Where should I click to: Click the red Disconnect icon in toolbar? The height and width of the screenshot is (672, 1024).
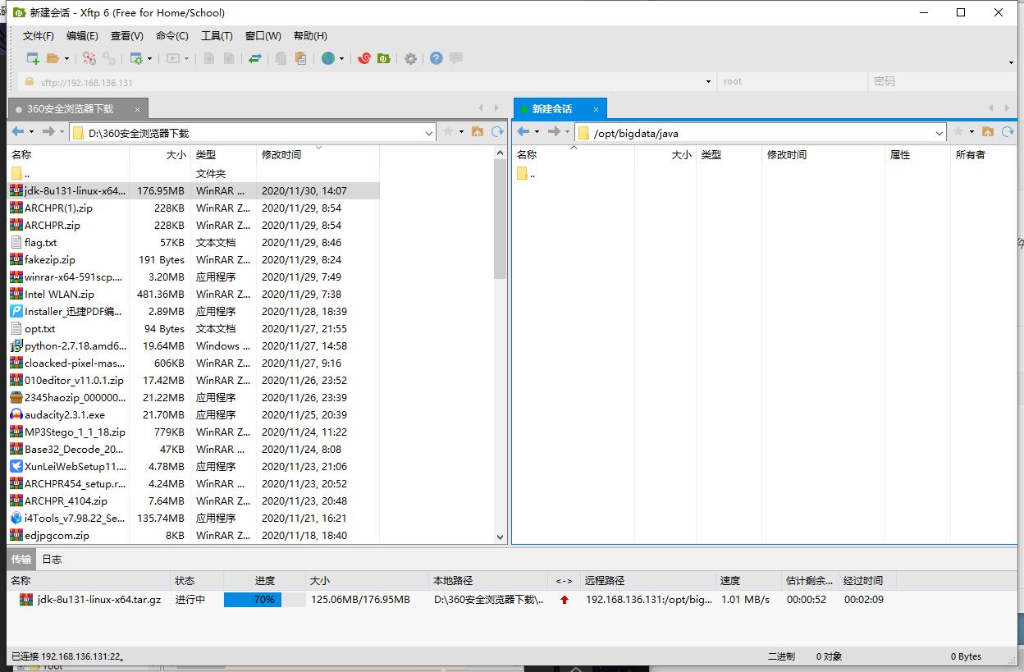89,58
